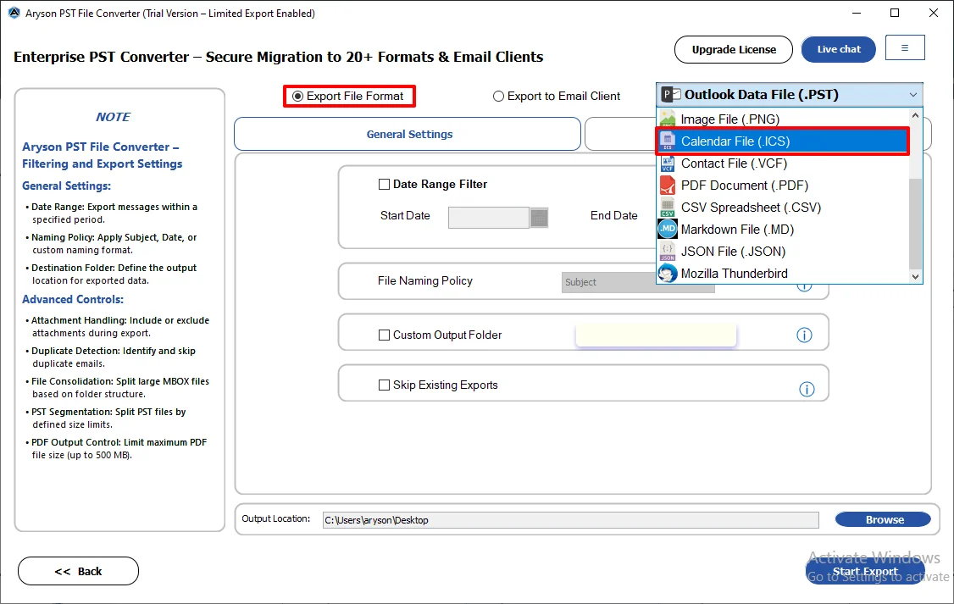954x604 pixels.
Task: Click the Calendar File ICS icon
Action: click(668, 141)
